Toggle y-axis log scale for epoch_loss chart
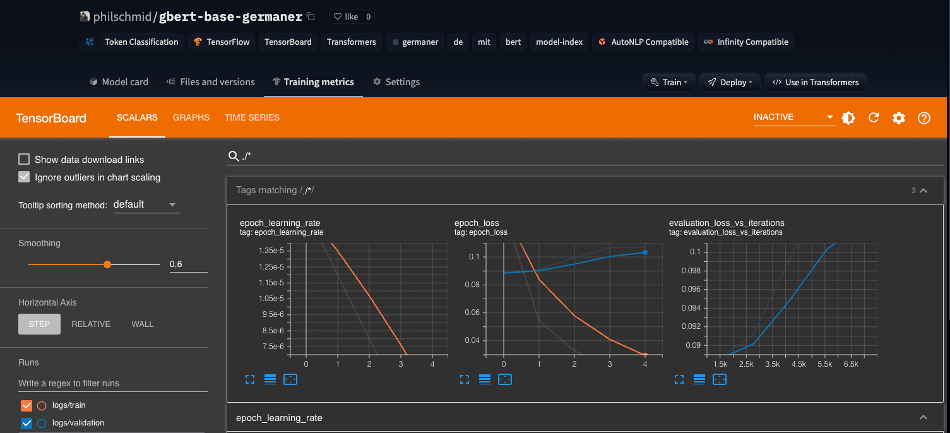This screenshot has width=950, height=433. tap(485, 379)
